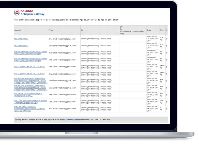Screen dimensions: 199x152
Task: Click the Date column header
Action: 149,30
